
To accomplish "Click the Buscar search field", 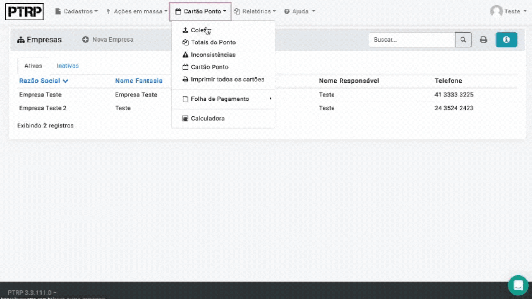I will [x=411, y=40].
